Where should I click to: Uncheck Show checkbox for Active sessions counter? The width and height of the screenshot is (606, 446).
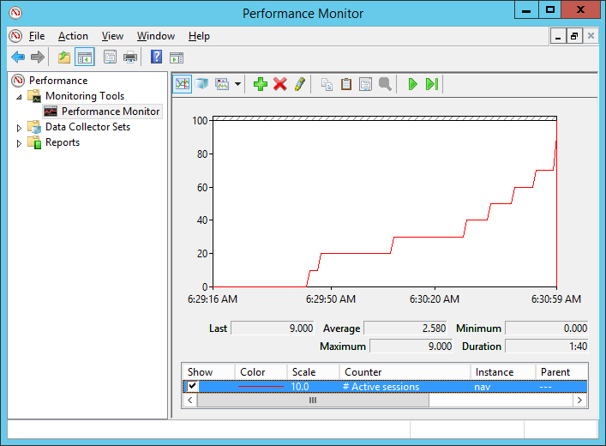pyautogui.click(x=192, y=387)
